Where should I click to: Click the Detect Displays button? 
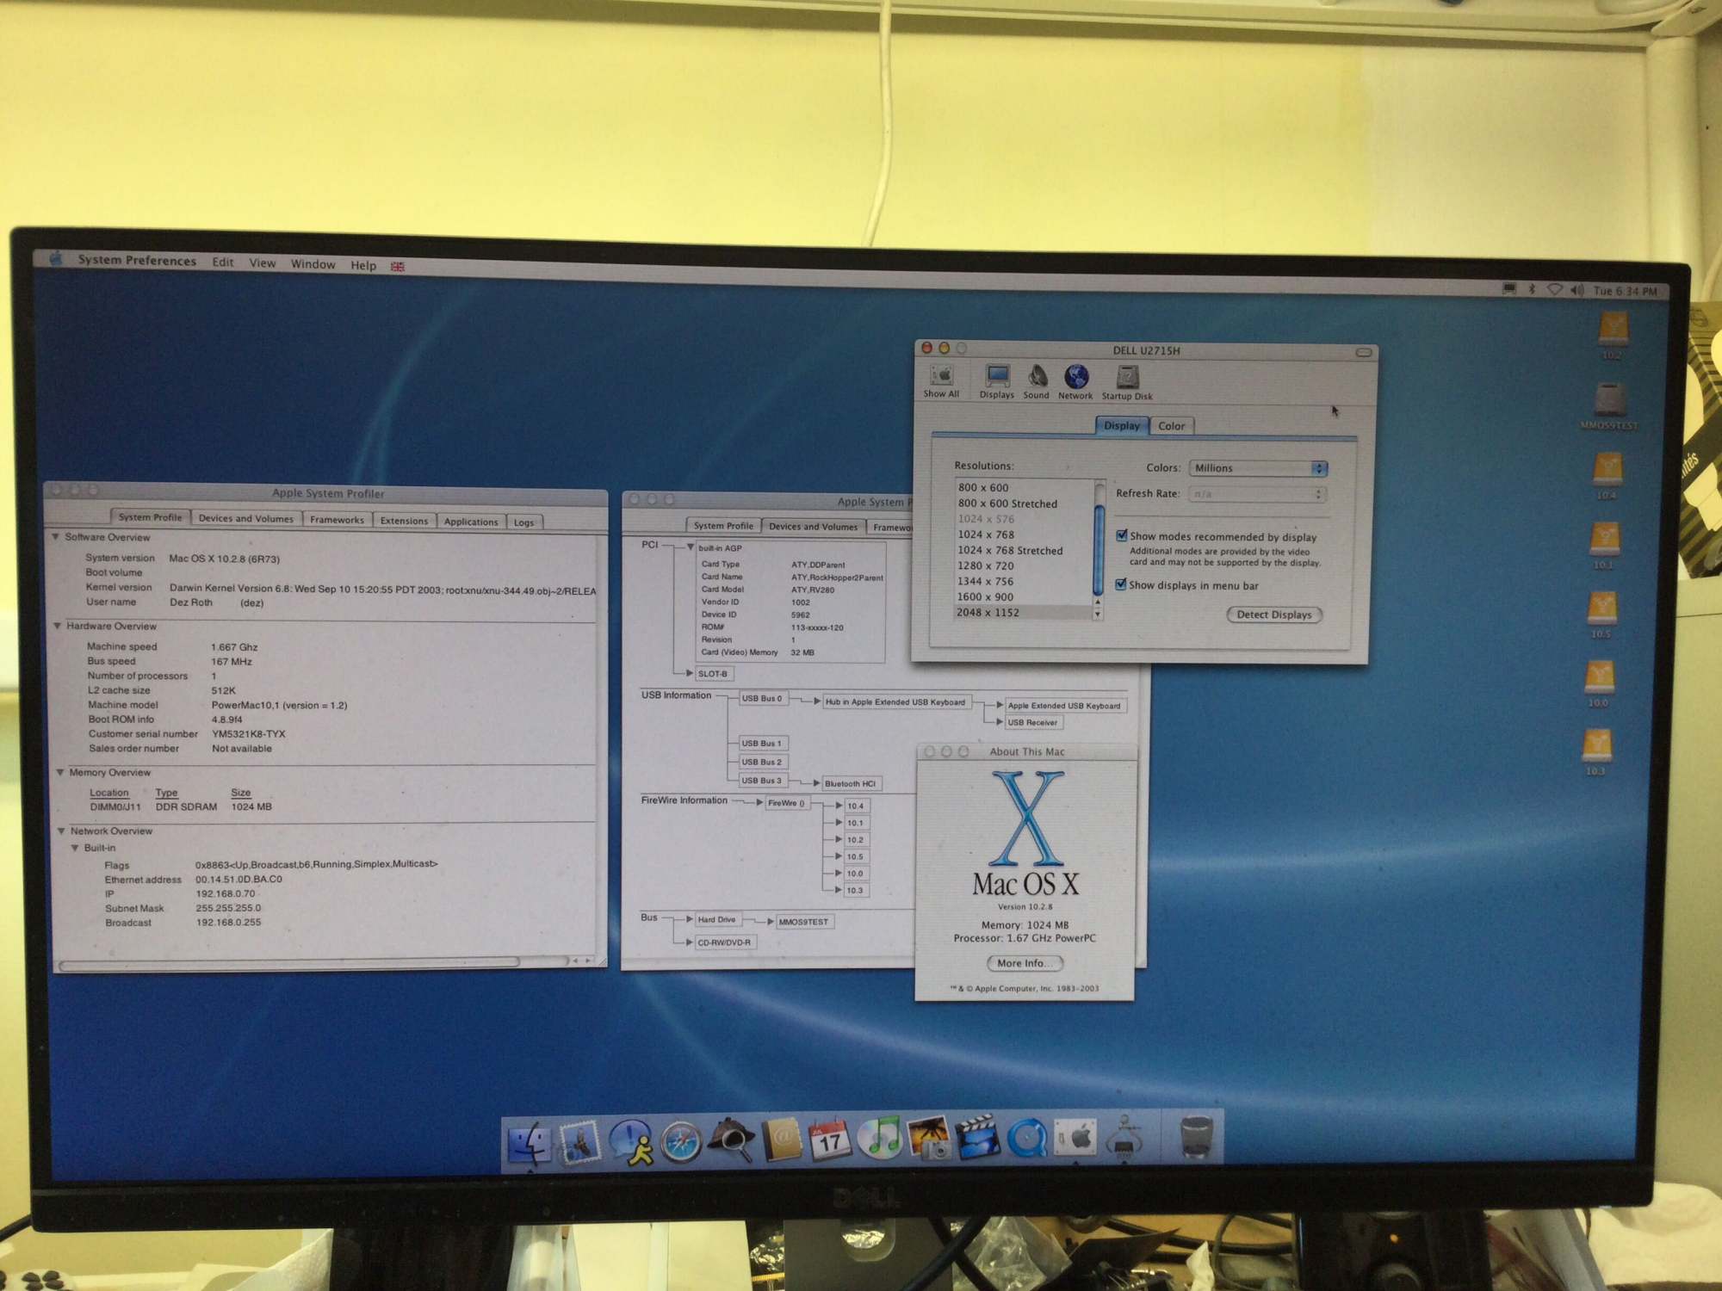click(1273, 615)
